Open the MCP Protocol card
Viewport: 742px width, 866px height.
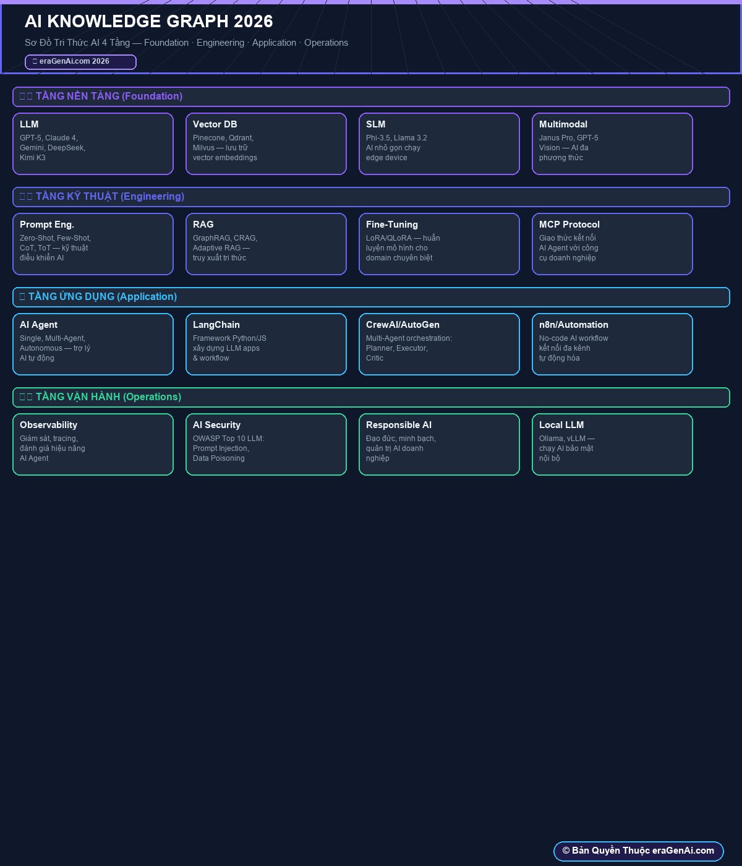612,244
